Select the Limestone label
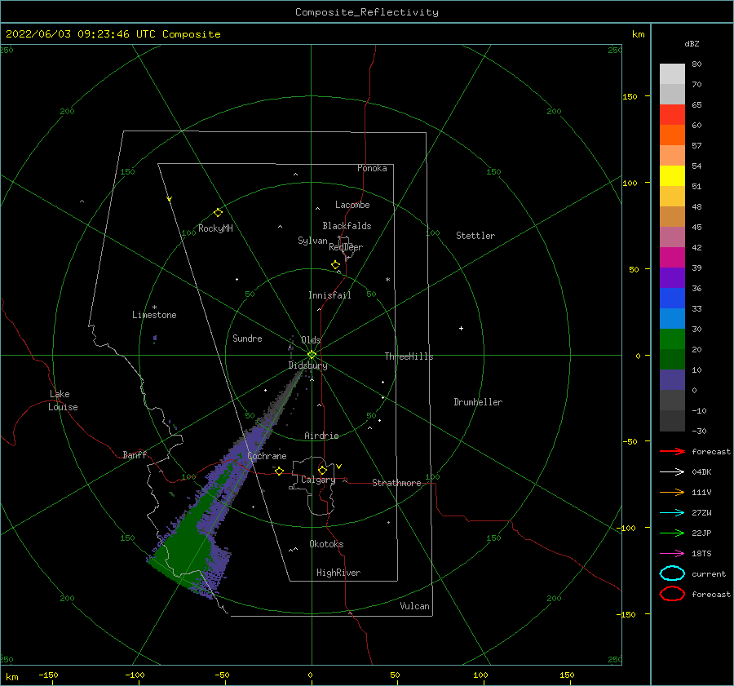 point(154,315)
